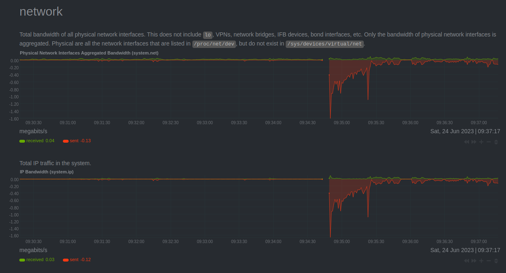The image size is (506, 273).
Task: Click the system.net chart resize handle
Action: (x=496, y=142)
